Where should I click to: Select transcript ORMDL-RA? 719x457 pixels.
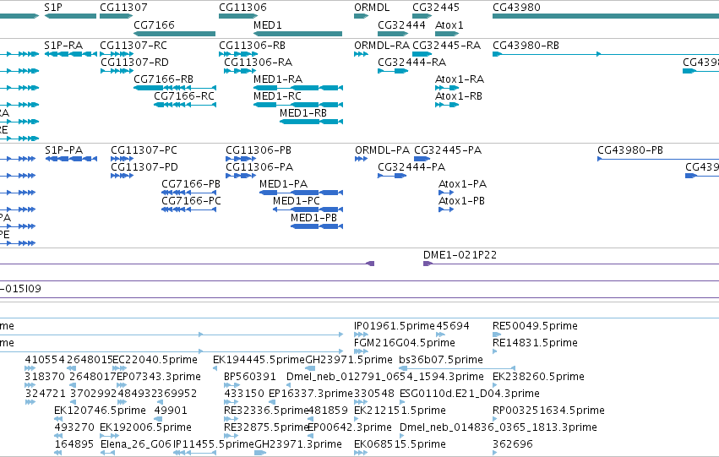point(361,54)
